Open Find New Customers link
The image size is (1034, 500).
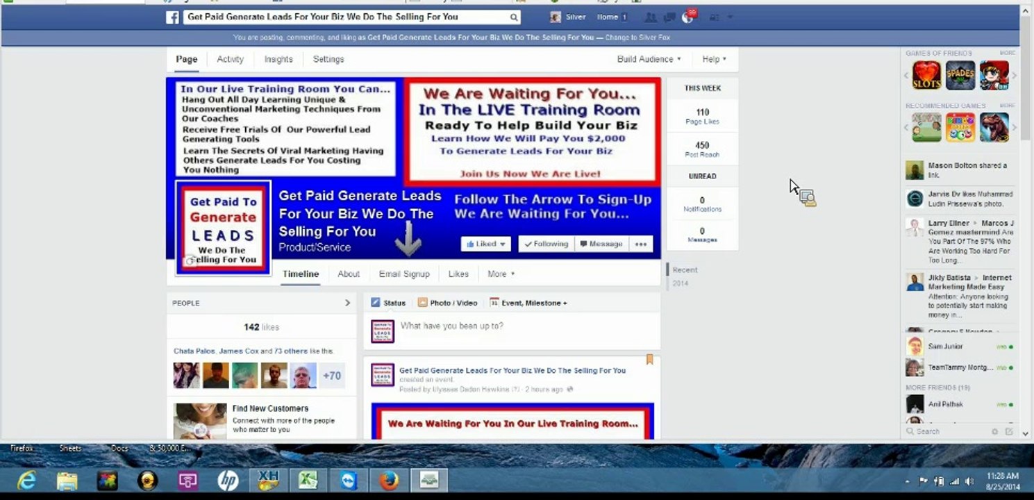270,408
